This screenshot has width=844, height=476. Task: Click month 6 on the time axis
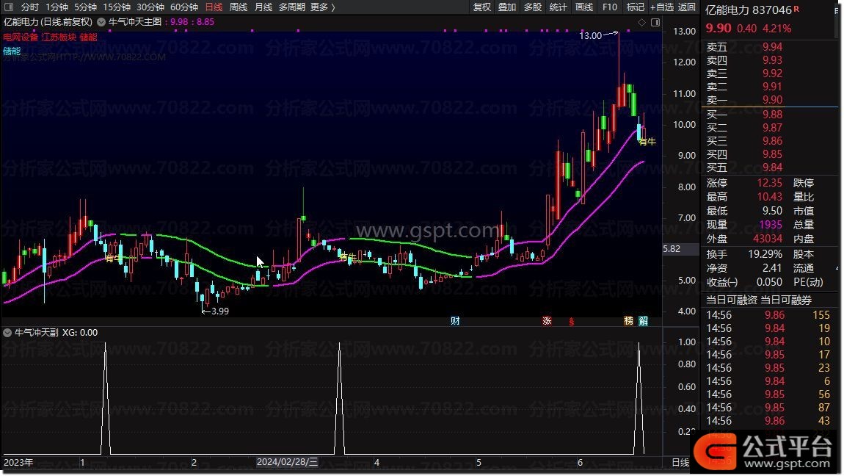pyautogui.click(x=580, y=463)
